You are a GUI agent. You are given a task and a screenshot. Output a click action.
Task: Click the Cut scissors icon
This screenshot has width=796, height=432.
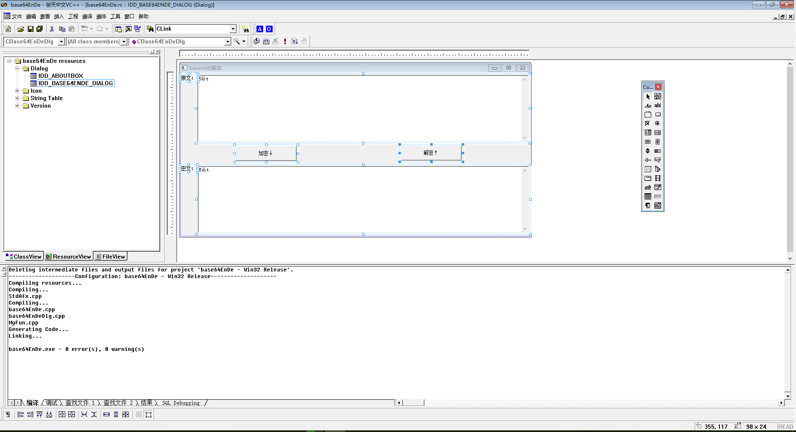pyautogui.click(x=52, y=29)
